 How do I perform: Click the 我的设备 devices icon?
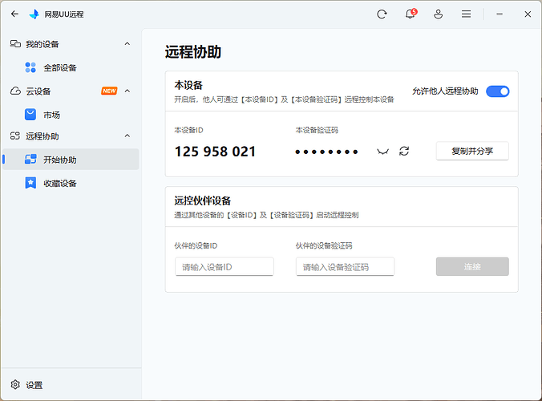[x=15, y=44]
